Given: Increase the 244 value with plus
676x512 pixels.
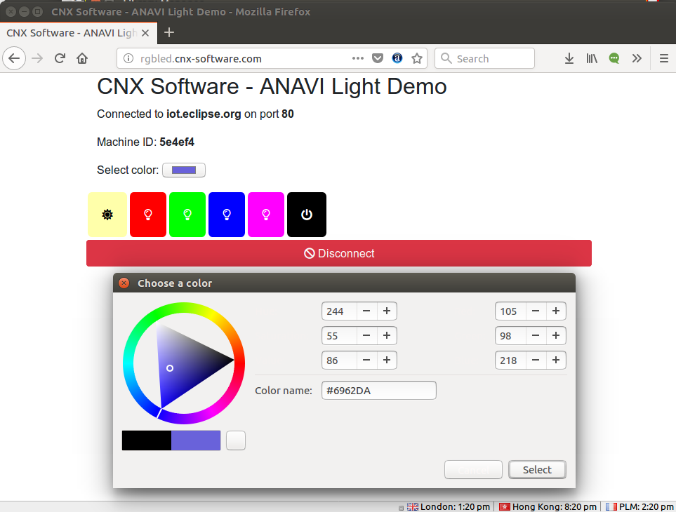Looking at the screenshot, I should click(387, 311).
